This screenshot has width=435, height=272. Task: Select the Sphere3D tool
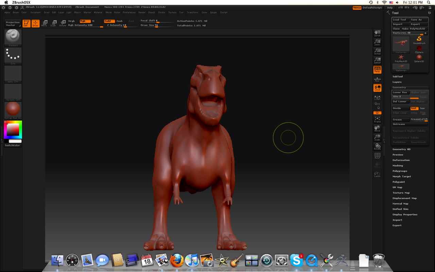pos(419,58)
